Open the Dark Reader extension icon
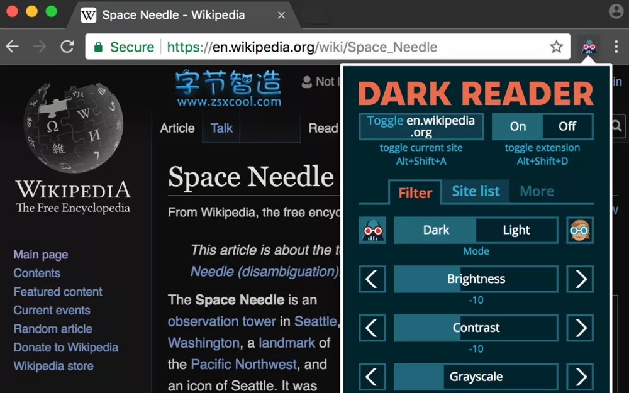Image resolution: width=629 pixels, height=393 pixels. (x=589, y=47)
